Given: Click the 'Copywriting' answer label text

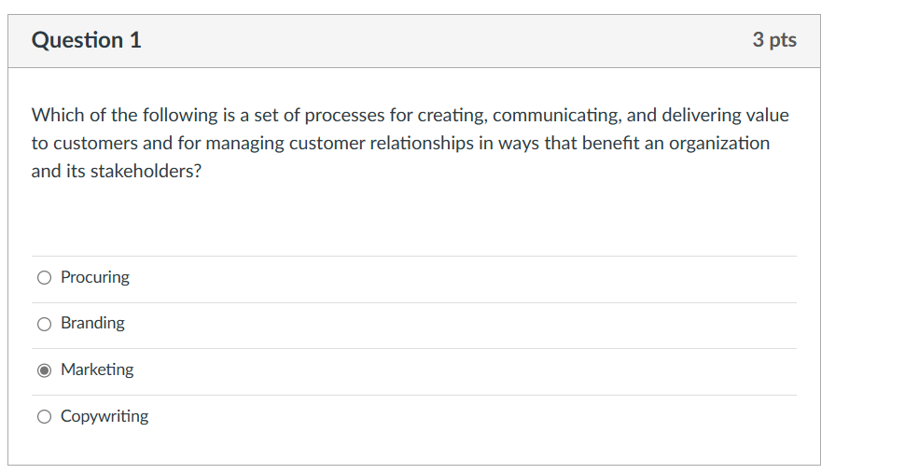Looking at the screenshot, I should pyautogui.click(x=104, y=416).
